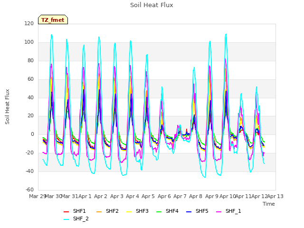
Task: Click the Apr 5 x-axis tick label
Action: point(148,196)
